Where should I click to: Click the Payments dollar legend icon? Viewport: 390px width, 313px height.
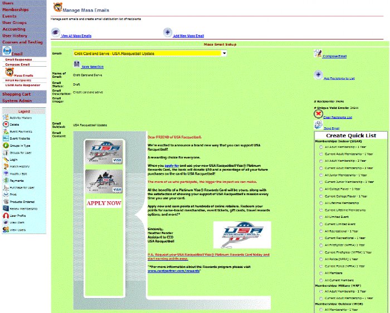[x=6, y=181]
